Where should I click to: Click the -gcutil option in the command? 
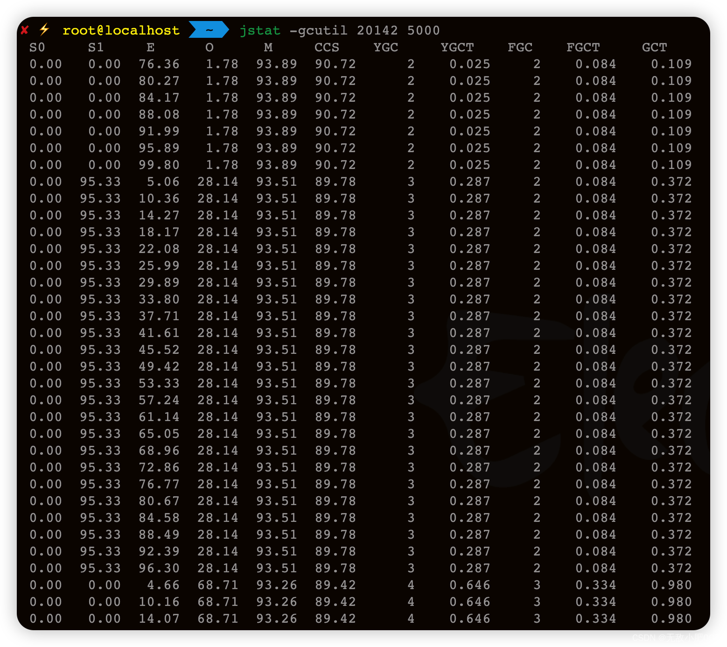(318, 30)
